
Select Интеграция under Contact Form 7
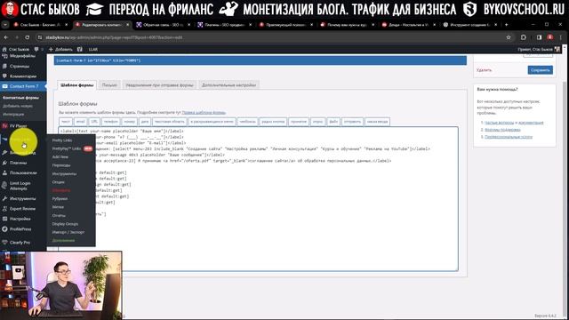[13, 115]
